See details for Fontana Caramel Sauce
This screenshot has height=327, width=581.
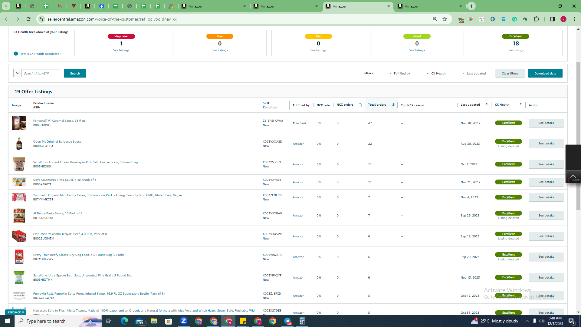[546, 123]
